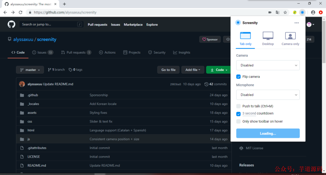Toggle the Flip camera checkbox

(x=238, y=77)
